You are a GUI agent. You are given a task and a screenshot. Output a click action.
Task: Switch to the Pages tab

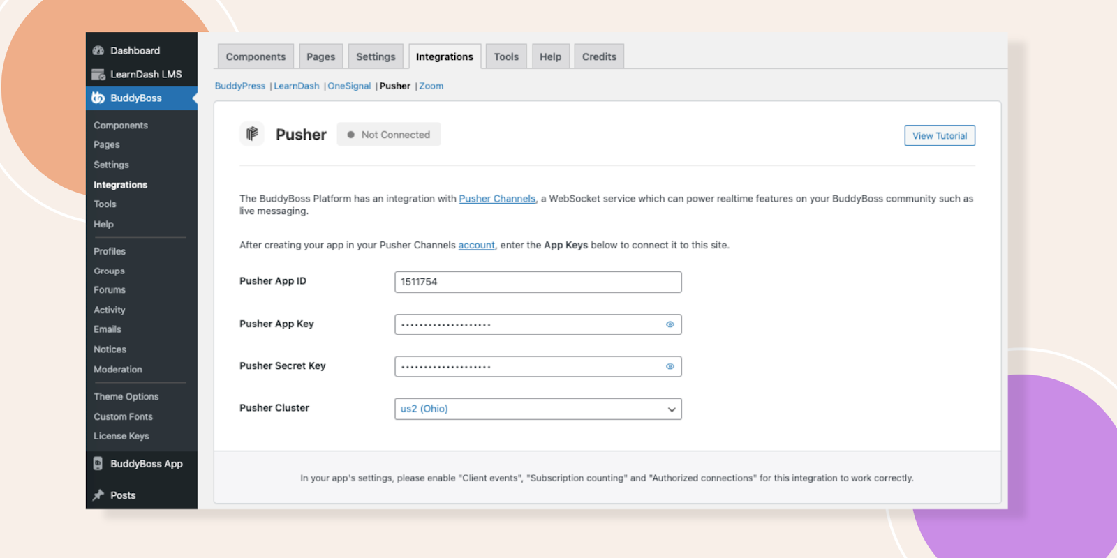click(x=321, y=56)
